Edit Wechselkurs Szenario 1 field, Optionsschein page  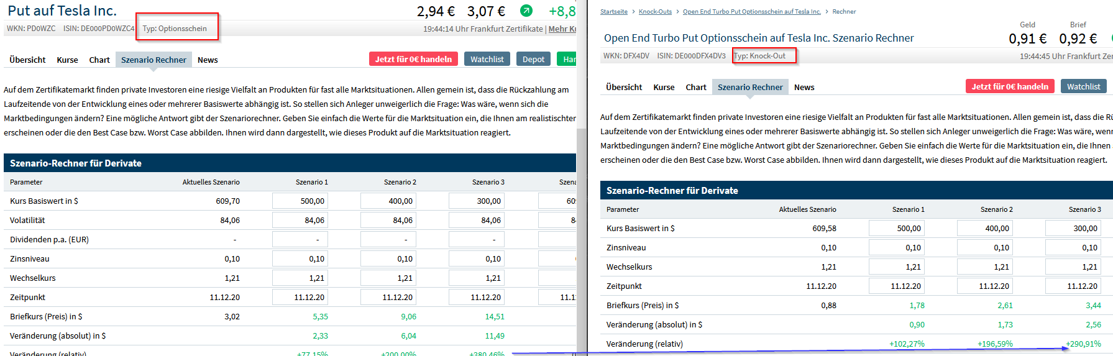point(300,278)
